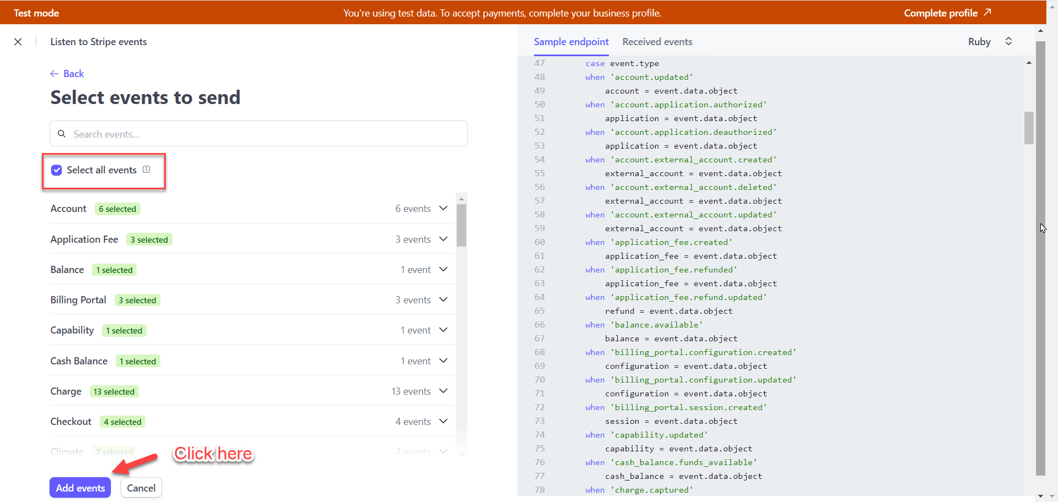Expand the Charge events group

[444, 391]
